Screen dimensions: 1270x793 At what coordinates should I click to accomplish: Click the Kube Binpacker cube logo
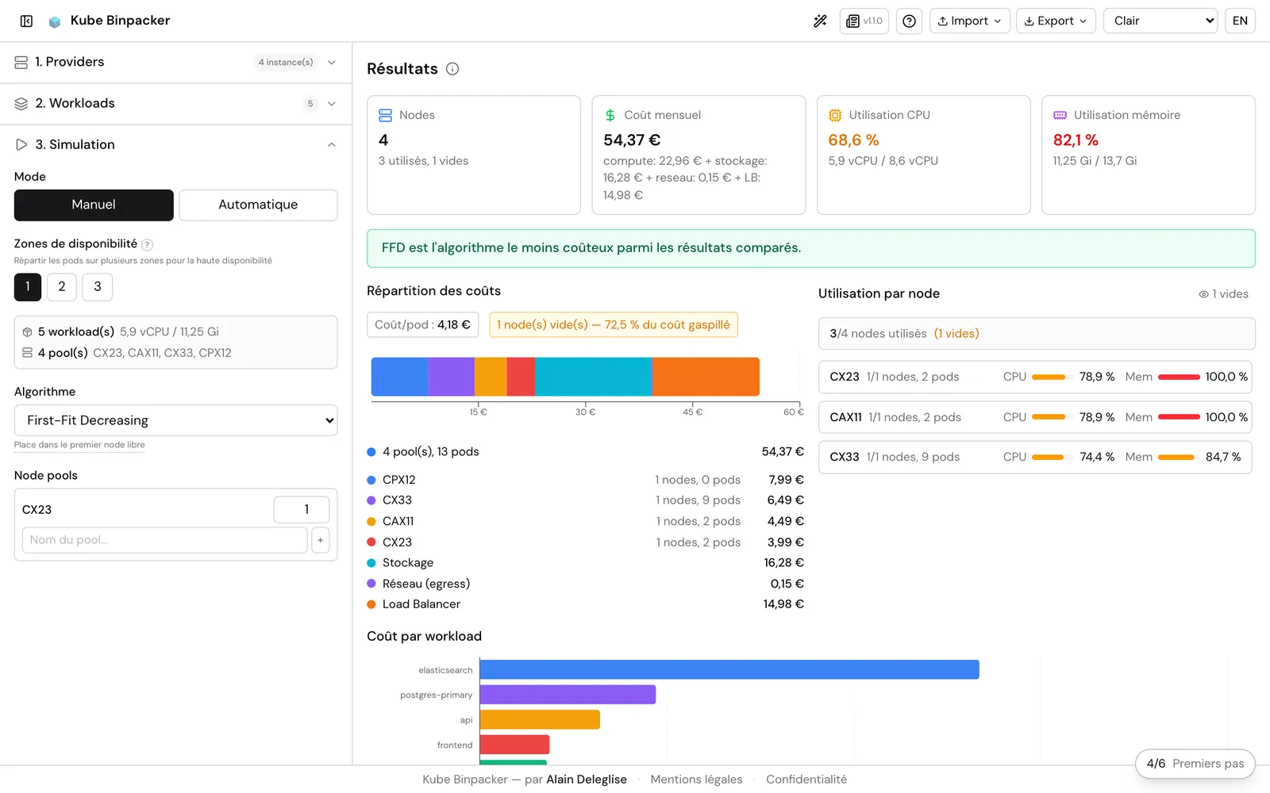pyautogui.click(x=55, y=21)
